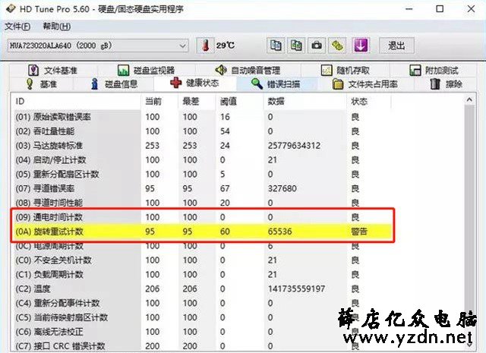Click the 阈值 column header
486x353 pixels.
point(240,101)
